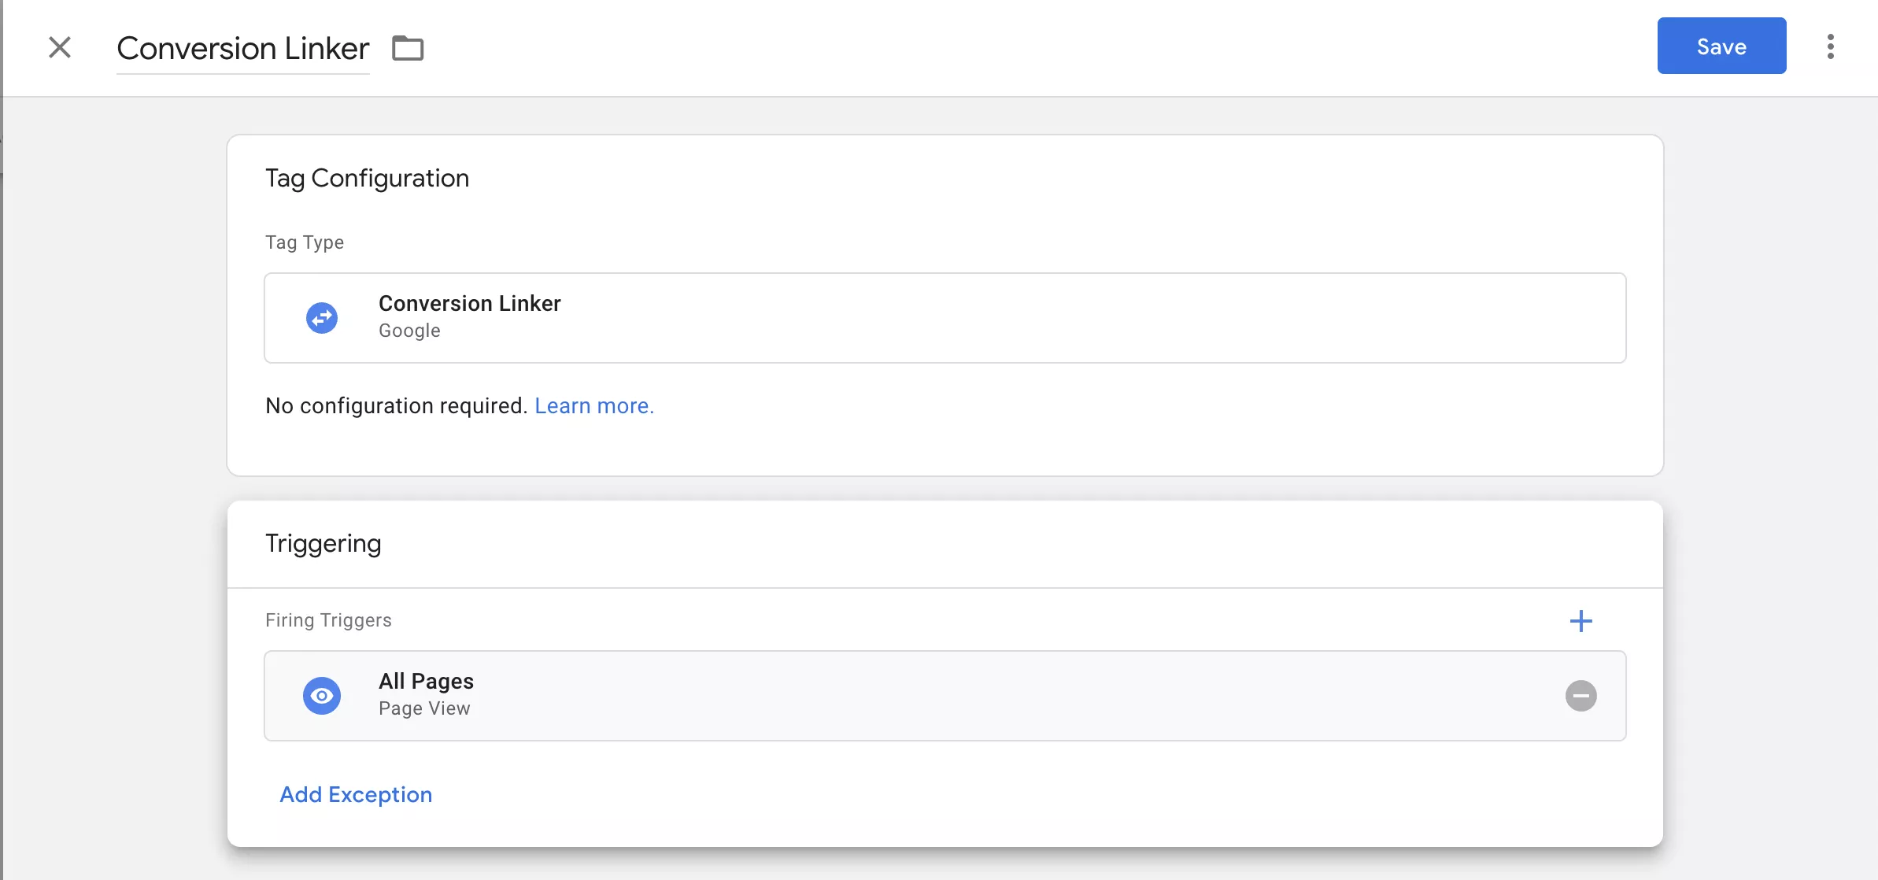The width and height of the screenshot is (1878, 880).
Task: Open the three-dot more actions menu
Action: [1831, 46]
